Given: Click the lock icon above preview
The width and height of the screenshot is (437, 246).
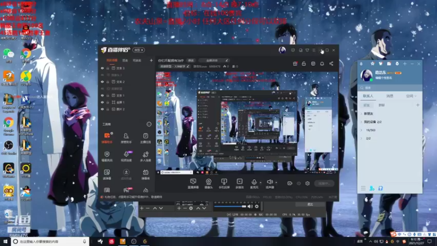Looking at the screenshot, I should (x=304, y=63).
